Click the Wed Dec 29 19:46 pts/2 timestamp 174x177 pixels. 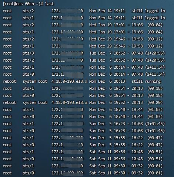(107, 39)
